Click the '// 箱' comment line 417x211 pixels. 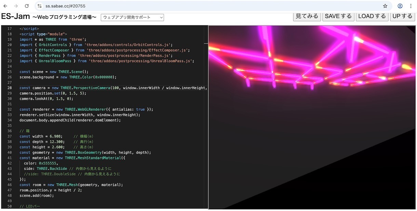pos(25,131)
